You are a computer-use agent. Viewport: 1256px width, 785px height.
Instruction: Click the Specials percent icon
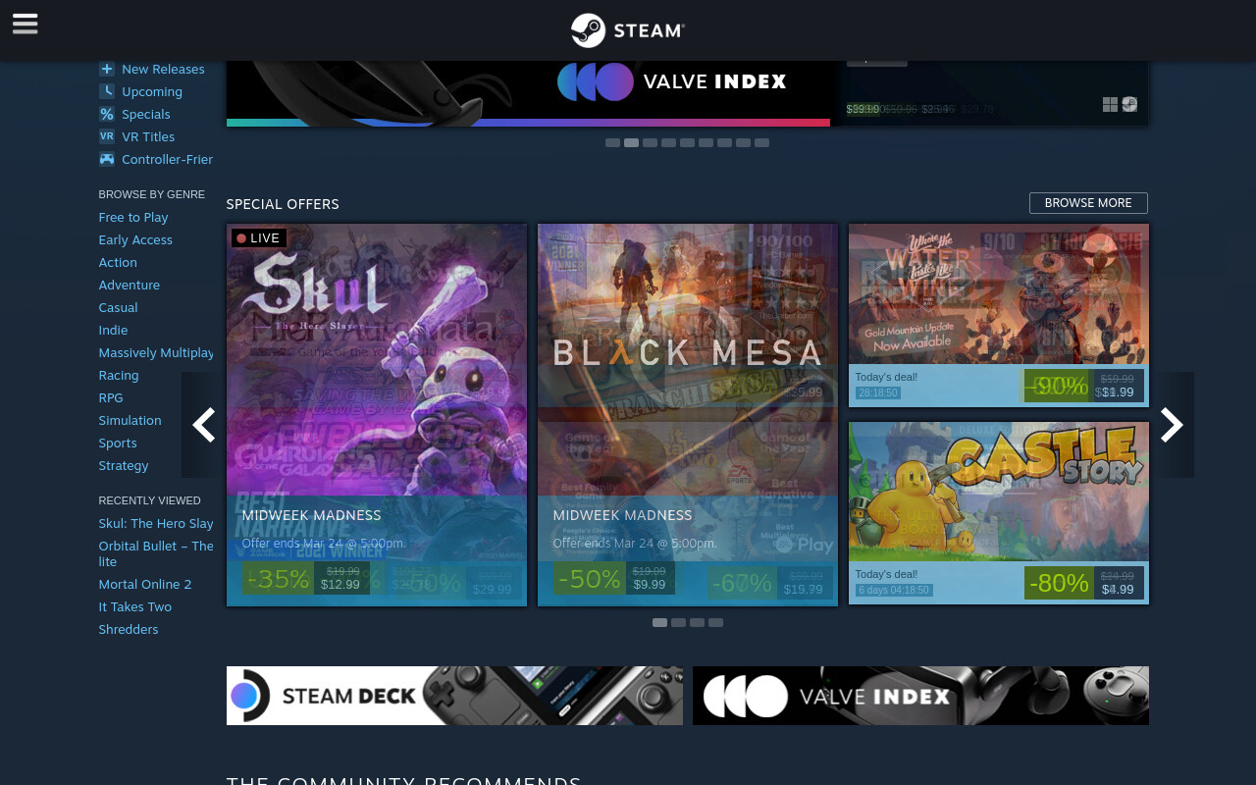point(107,114)
